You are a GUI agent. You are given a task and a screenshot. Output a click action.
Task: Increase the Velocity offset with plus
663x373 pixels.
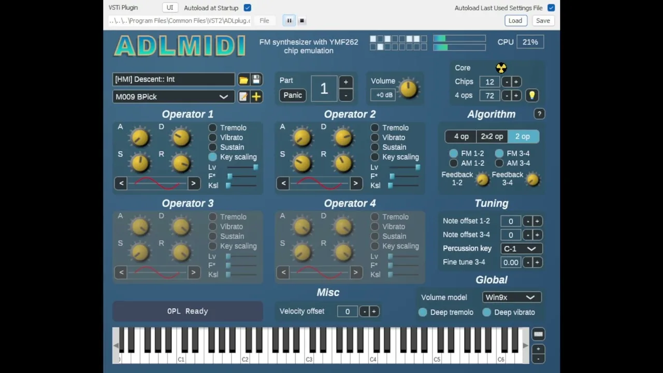[x=373, y=311]
